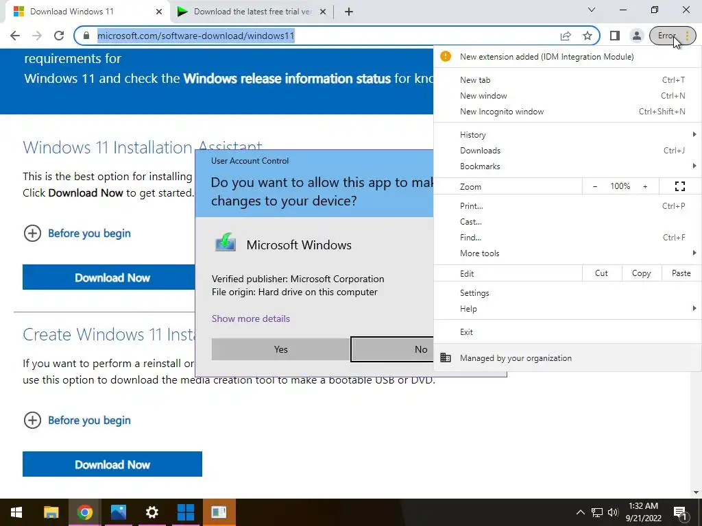Screen dimensions: 702x526
Task: Open tab search chevron
Action: (592, 10)
